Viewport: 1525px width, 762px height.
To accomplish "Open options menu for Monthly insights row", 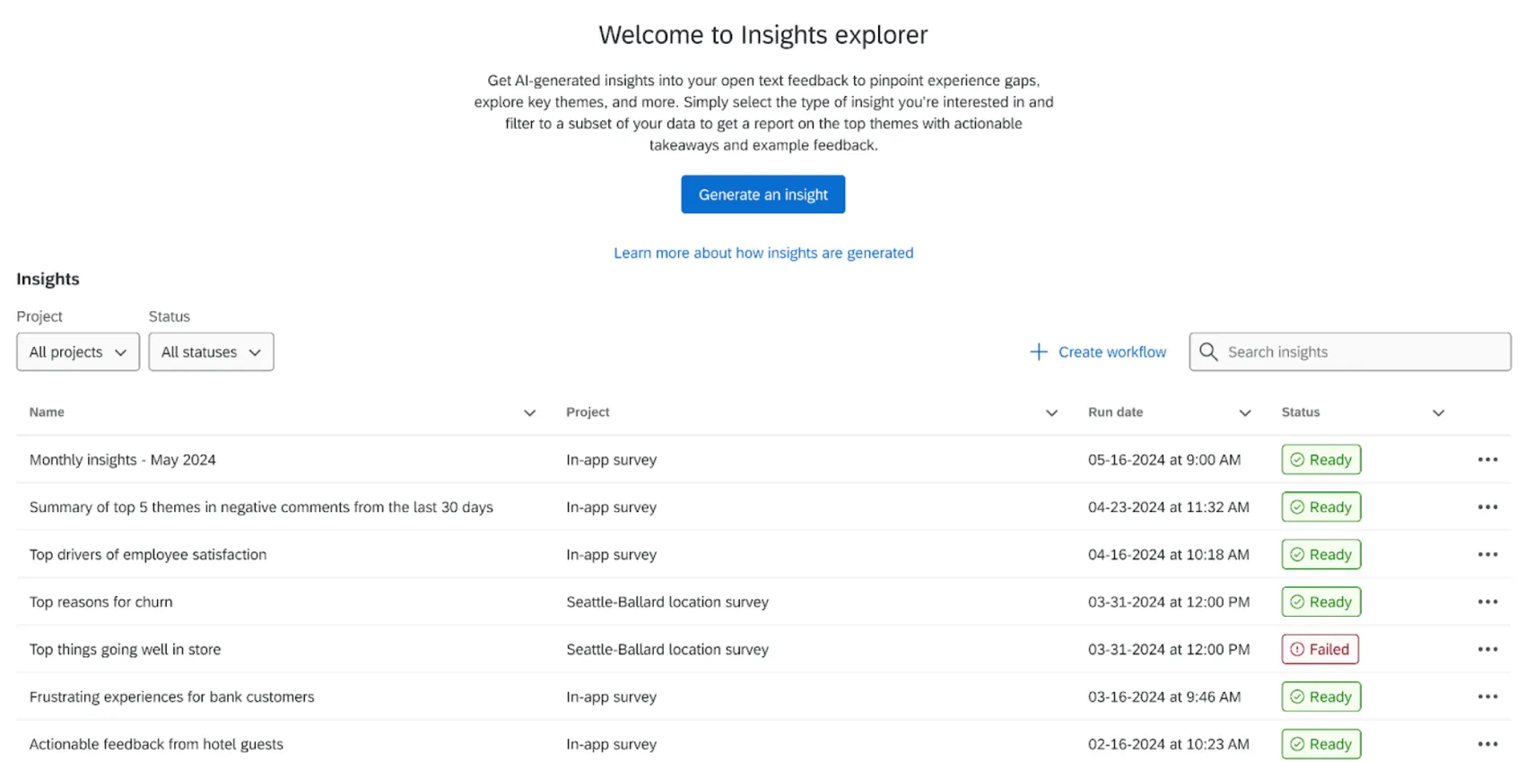I will coord(1487,460).
